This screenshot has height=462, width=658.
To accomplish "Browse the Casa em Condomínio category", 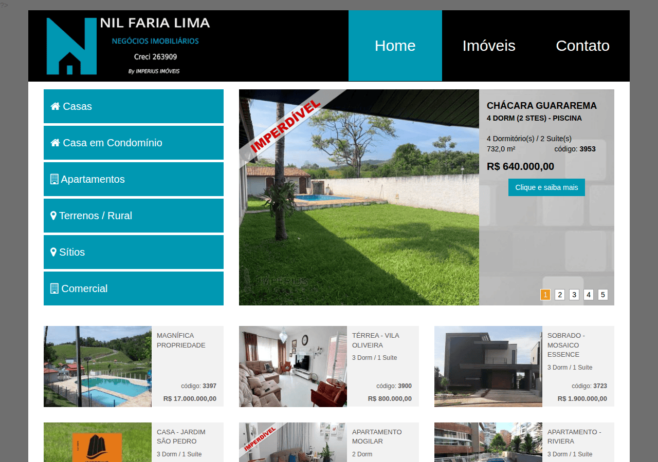I will point(134,143).
